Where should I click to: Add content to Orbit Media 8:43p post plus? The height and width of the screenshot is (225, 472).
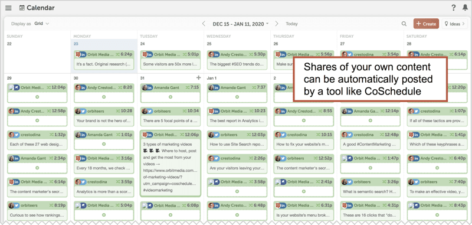tap(437, 215)
